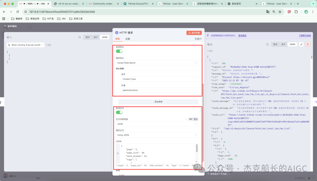Open a new browser tab with plus
The height and width of the screenshot is (181, 317).
tap(298, 4)
